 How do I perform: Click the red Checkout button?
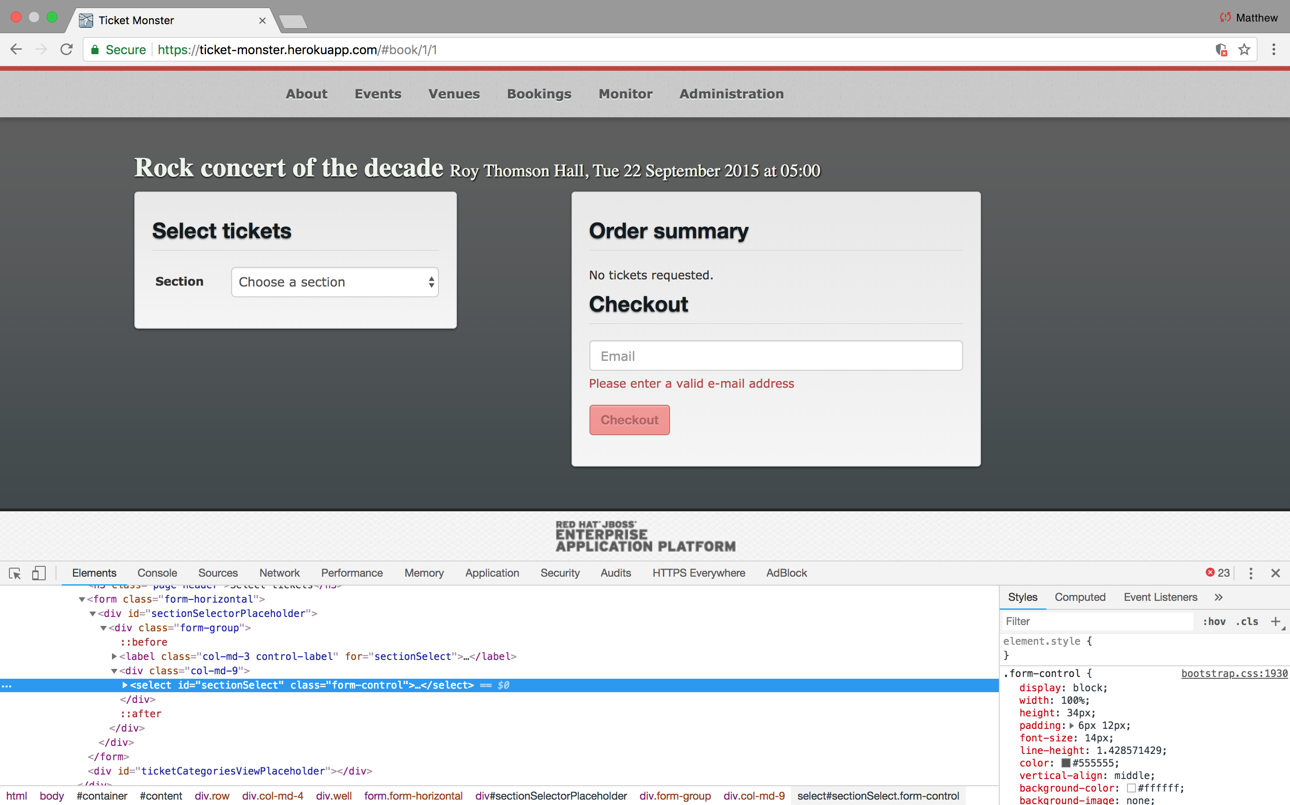click(629, 420)
